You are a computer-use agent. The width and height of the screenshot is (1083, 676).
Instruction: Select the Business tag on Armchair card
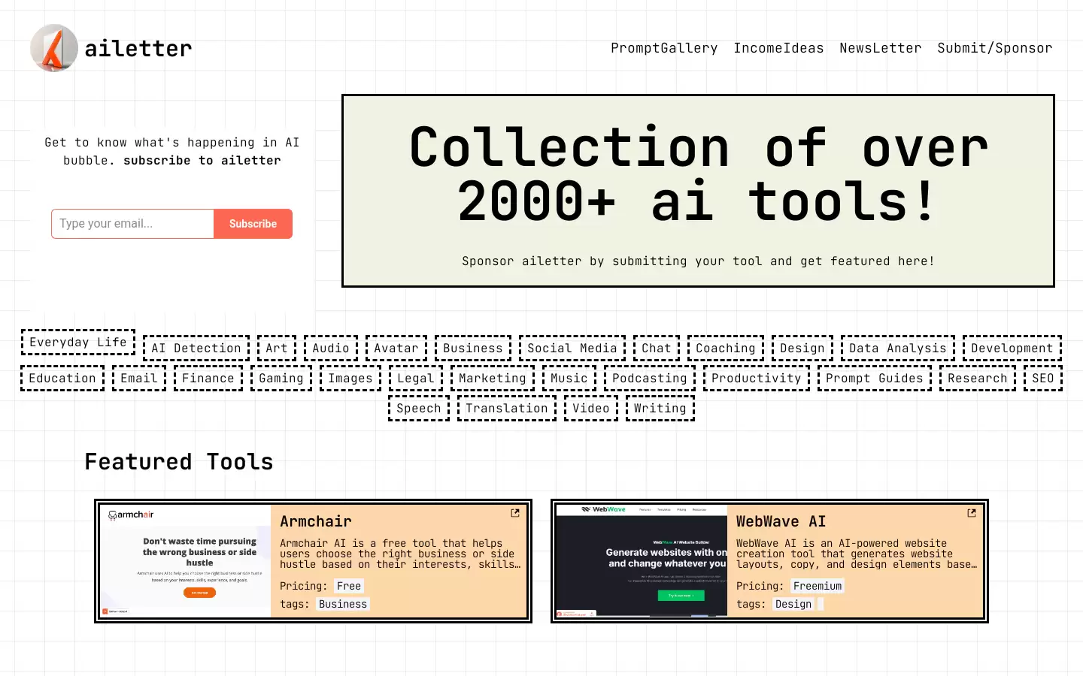[x=343, y=604]
